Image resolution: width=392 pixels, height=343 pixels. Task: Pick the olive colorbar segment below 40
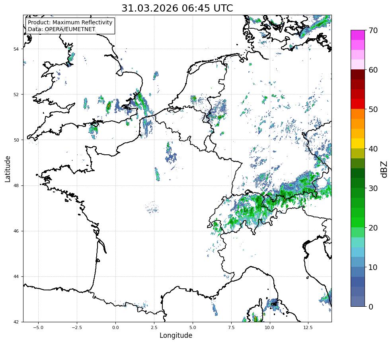coord(357,153)
